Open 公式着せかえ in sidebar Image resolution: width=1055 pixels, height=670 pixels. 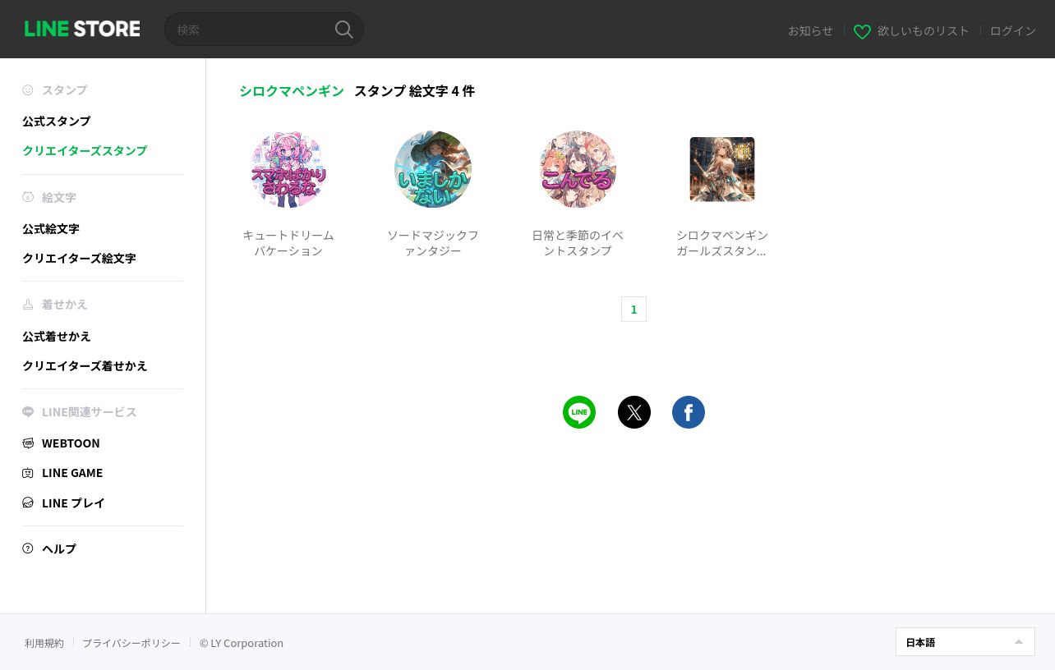tap(57, 336)
